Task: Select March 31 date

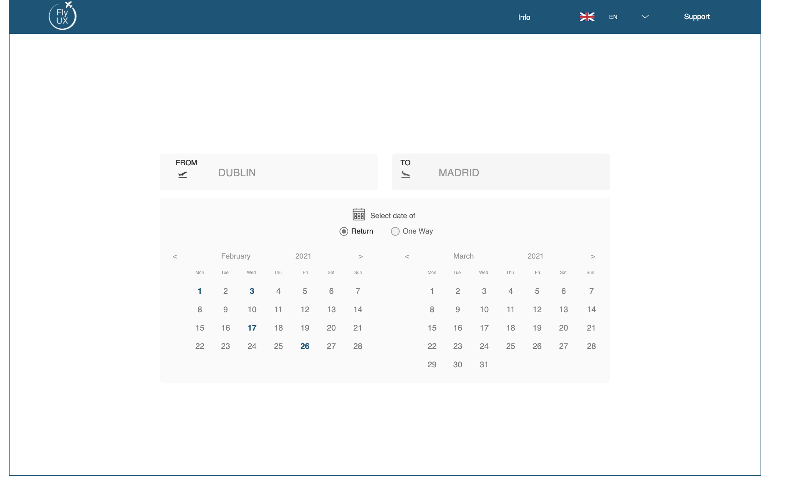Action: [x=484, y=365]
